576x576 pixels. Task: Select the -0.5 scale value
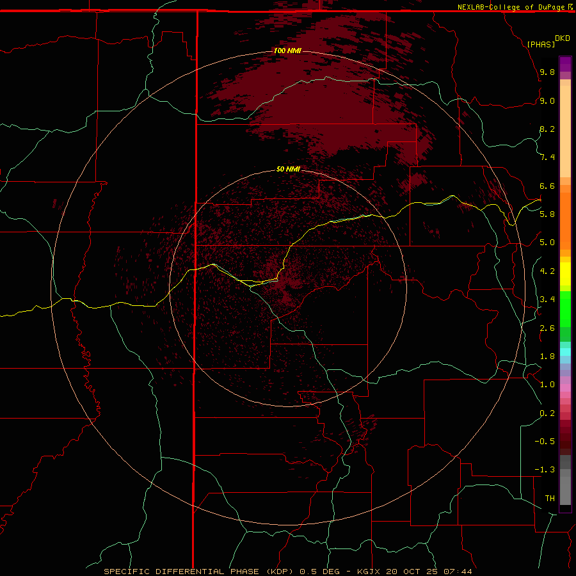coord(545,441)
